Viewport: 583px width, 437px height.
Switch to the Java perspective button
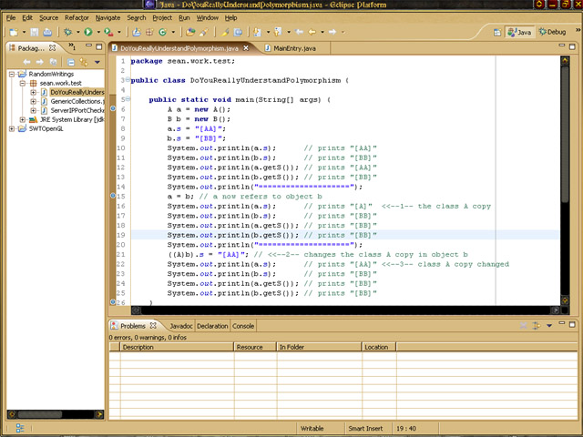pyautogui.click(x=520, y=33)
